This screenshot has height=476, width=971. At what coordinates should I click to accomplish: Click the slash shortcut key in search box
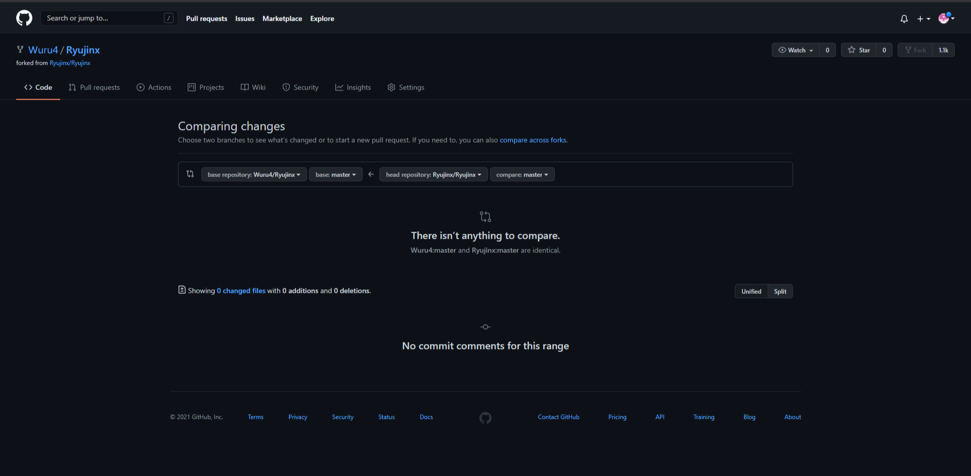coord(169,18)
